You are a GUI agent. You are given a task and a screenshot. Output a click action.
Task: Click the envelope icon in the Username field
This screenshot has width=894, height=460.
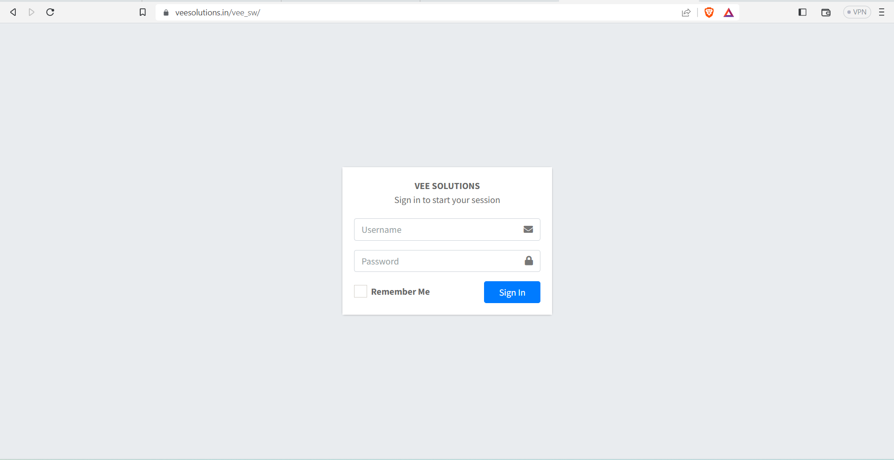528,229
